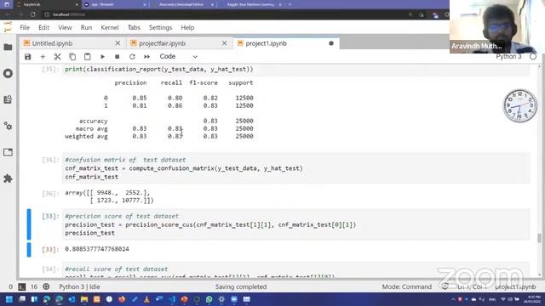Open the Help menu
The width and height of the screenshot is (545, 306).
tap(187, 27)
